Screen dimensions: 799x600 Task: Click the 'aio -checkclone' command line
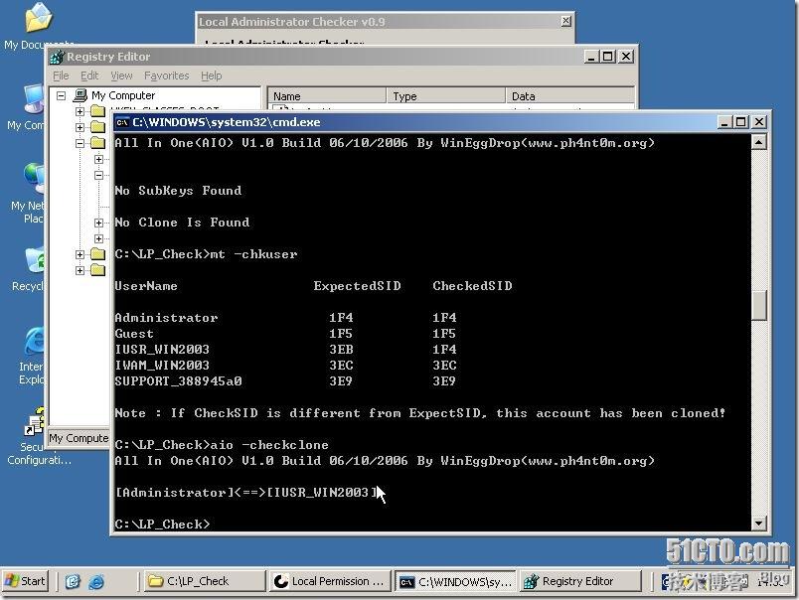pyautogui.click(x=222, y=445)
